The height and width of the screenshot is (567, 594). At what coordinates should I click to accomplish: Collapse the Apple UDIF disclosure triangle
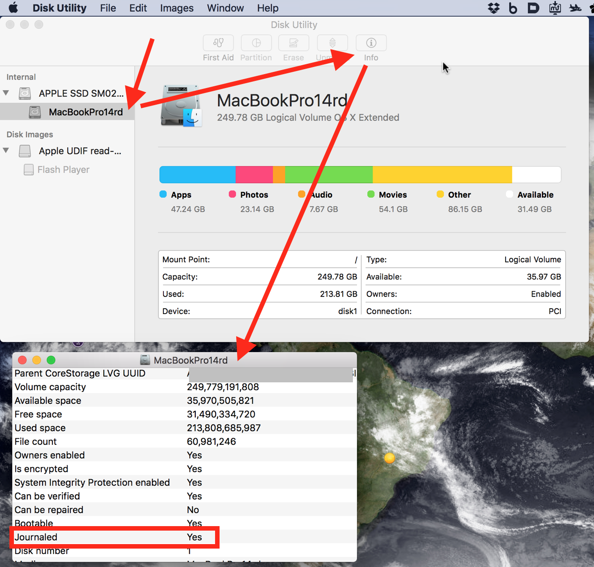coord(6,151)
